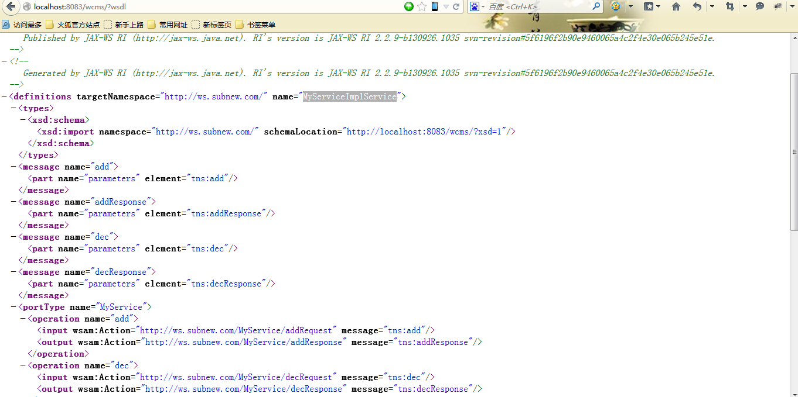Collapse the xsd:schema XML node
Viewport: 798px width, 397px height.
pos(23,120)
